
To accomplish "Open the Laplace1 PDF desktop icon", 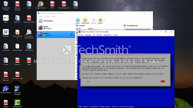I will [x=17, y=61].
